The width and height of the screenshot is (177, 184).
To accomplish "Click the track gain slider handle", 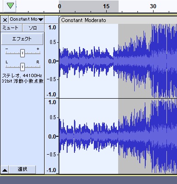I will 23,53.
